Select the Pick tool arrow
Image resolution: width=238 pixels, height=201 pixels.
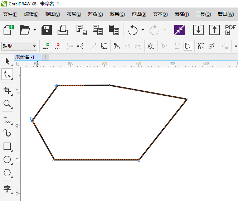(7, 61)
